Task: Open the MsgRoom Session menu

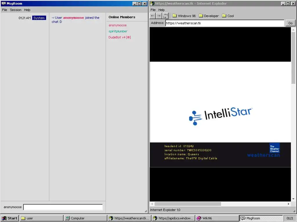Action: (x=16, y=10)
